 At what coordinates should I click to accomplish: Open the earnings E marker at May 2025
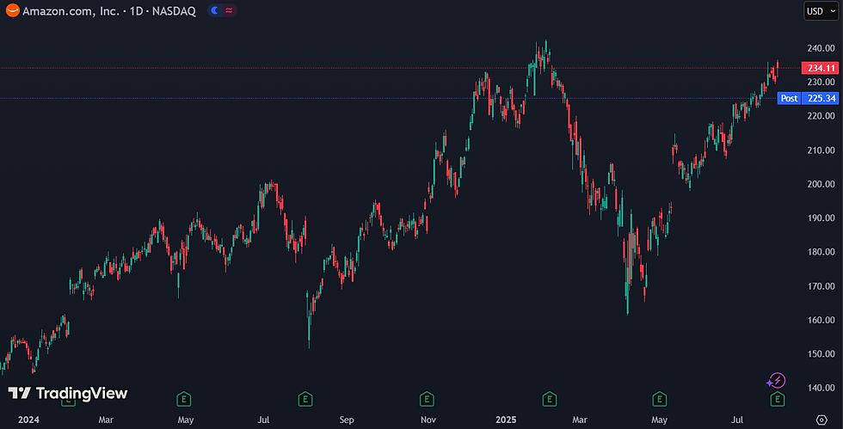click(x=659, y=399)
